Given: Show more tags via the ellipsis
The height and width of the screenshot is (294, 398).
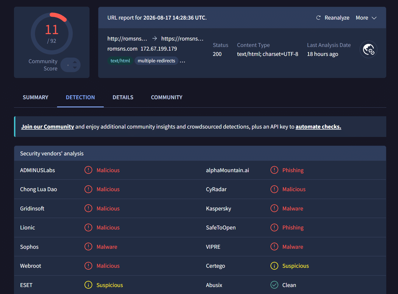Looking at the screenshot, I should point(182,61).
